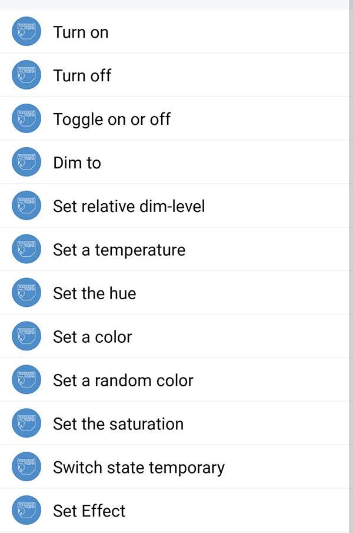Click the icon beside Set a temperature

(26, 250)
